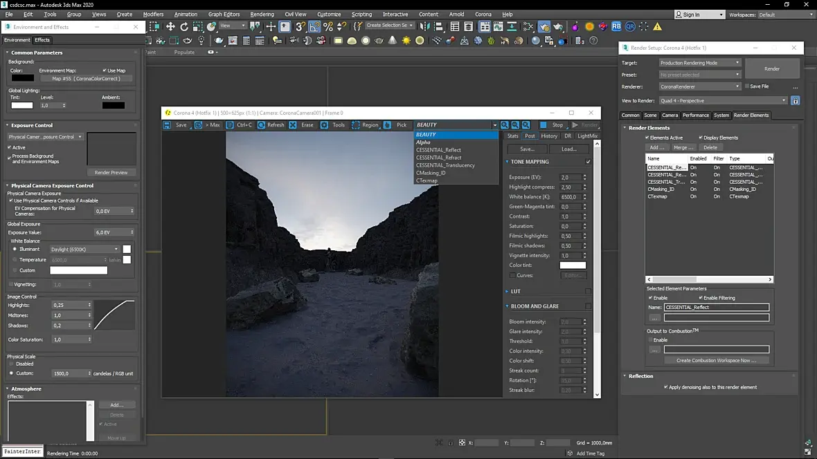Click Refresh icon in Corona frame buffer
Viewport: 817px width, 459px height.
point(262,125)
